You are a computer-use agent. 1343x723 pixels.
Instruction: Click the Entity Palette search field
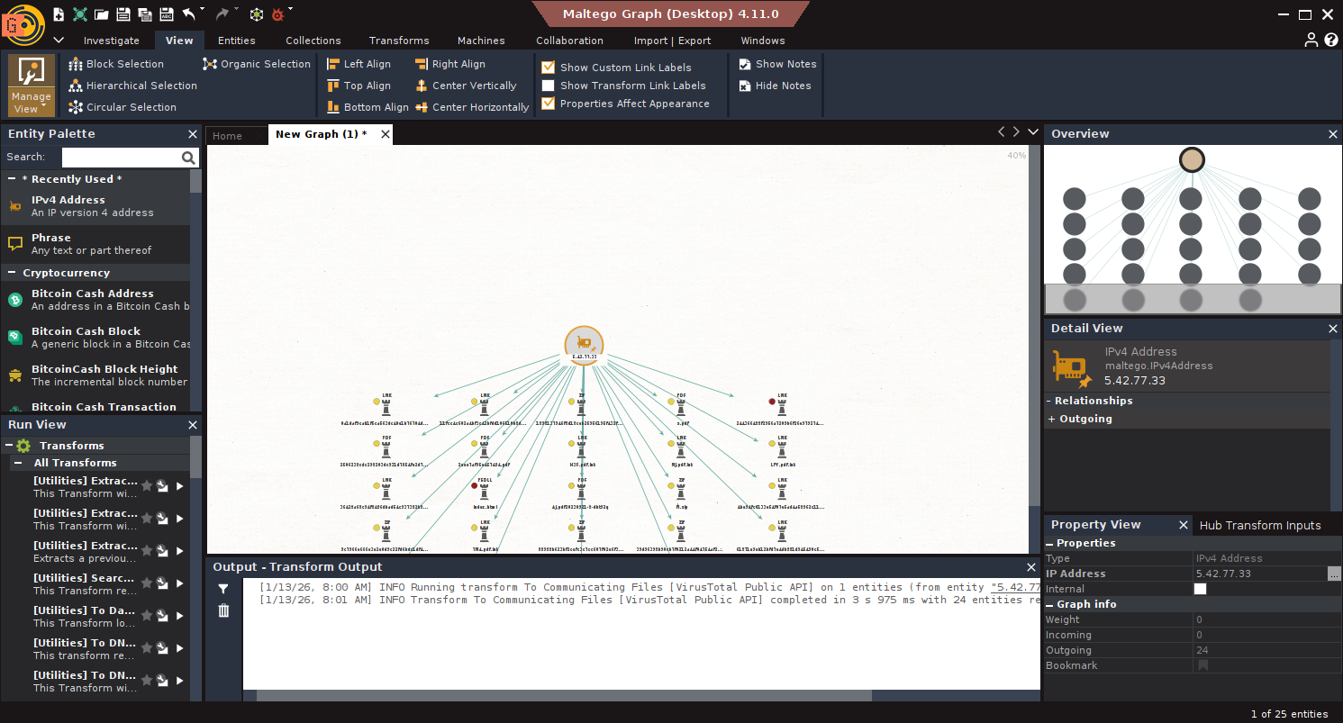point(120,158)
